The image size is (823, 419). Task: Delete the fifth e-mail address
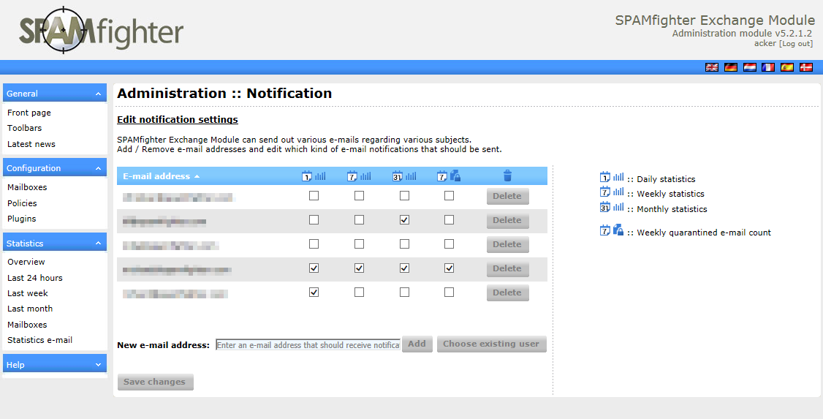point(507,293)
